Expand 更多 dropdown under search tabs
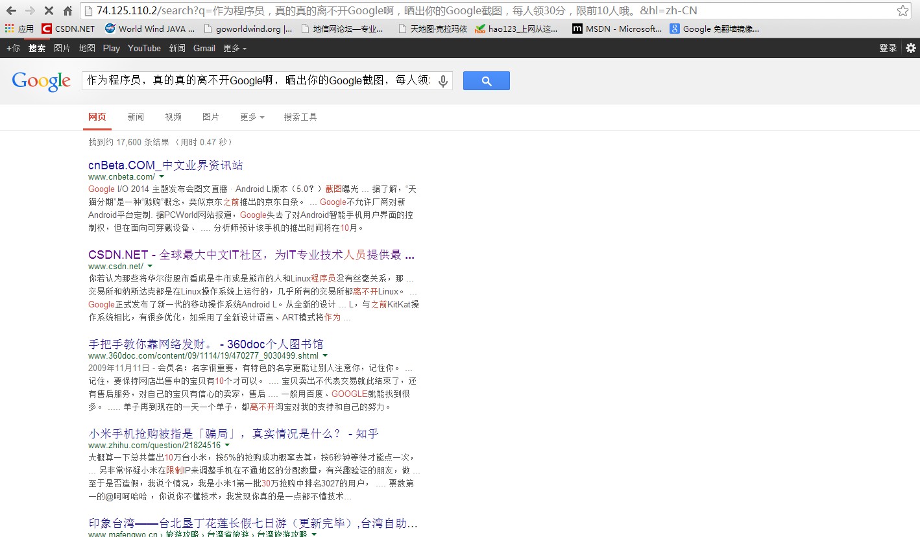920x537 pixels. [x=252, y=117]
